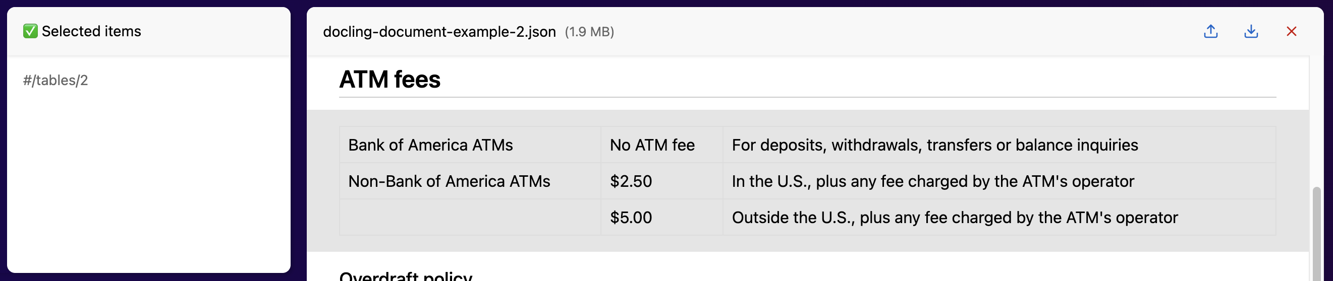Click the empty cell beside $5.00

(470, 217)
